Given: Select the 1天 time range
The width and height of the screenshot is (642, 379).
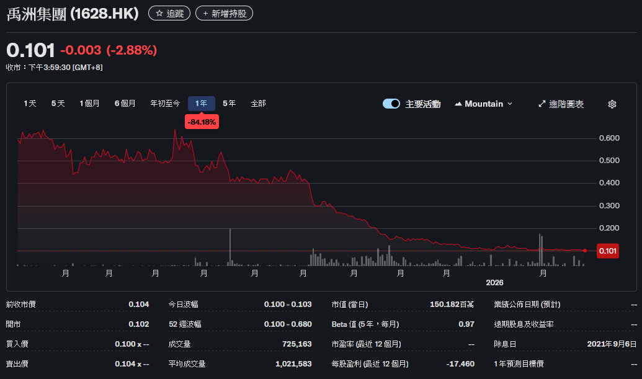Looking at the screenshot, I should (30, 104).
